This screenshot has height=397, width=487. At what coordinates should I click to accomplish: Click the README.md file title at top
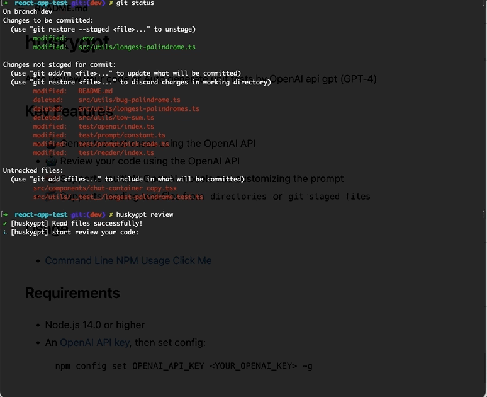point(61,8)
